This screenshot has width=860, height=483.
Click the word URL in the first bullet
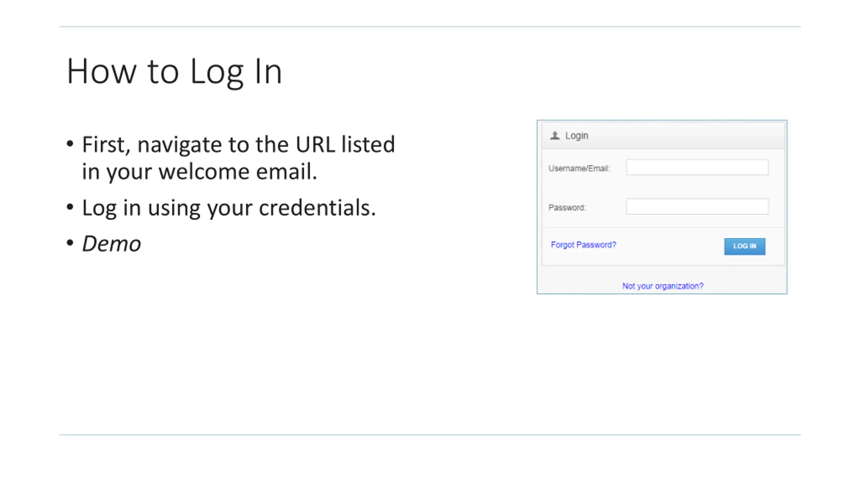[315, 145]
